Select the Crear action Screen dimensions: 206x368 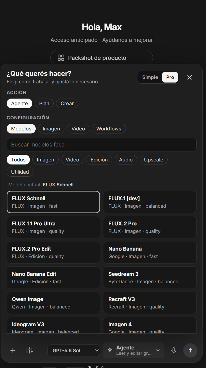point(67,104)
